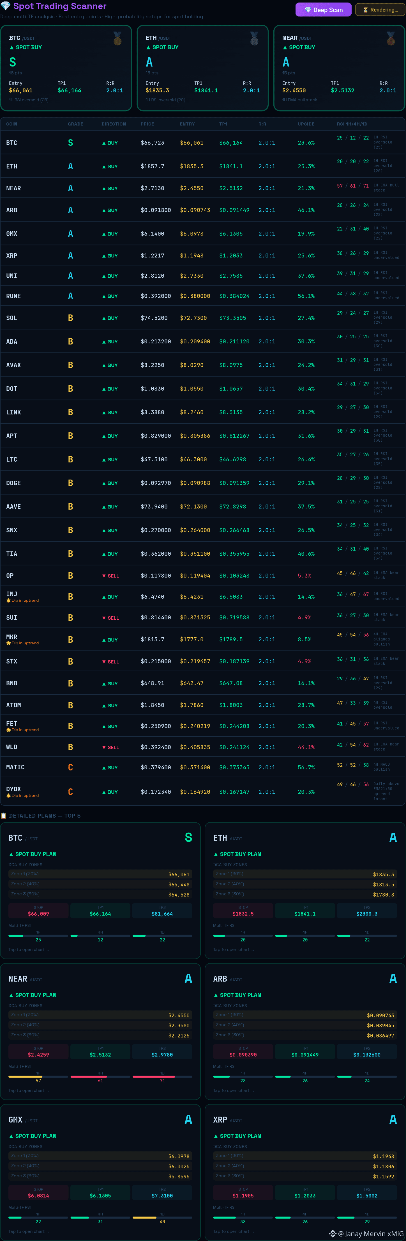This screenshot has height=1241, width=406.
Task: Click the C grade badge in the MATIC row
Action: 71,767
